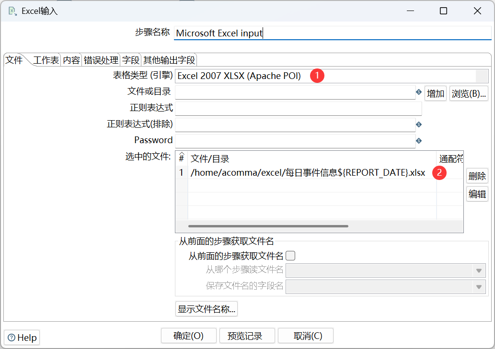This screenshot has height=349, width=495.
Task: Select the 字段 tab
Action: click(x=131, y=60)
